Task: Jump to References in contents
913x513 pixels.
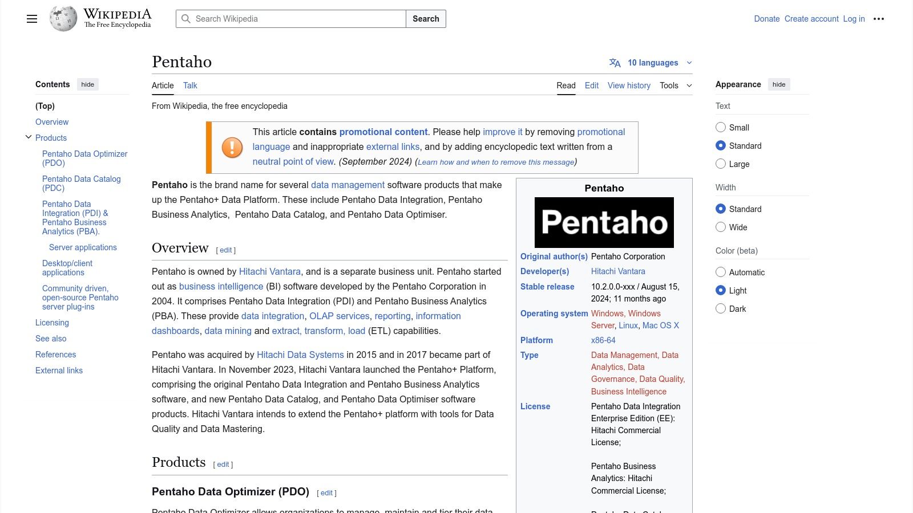Action: (55, 355)
